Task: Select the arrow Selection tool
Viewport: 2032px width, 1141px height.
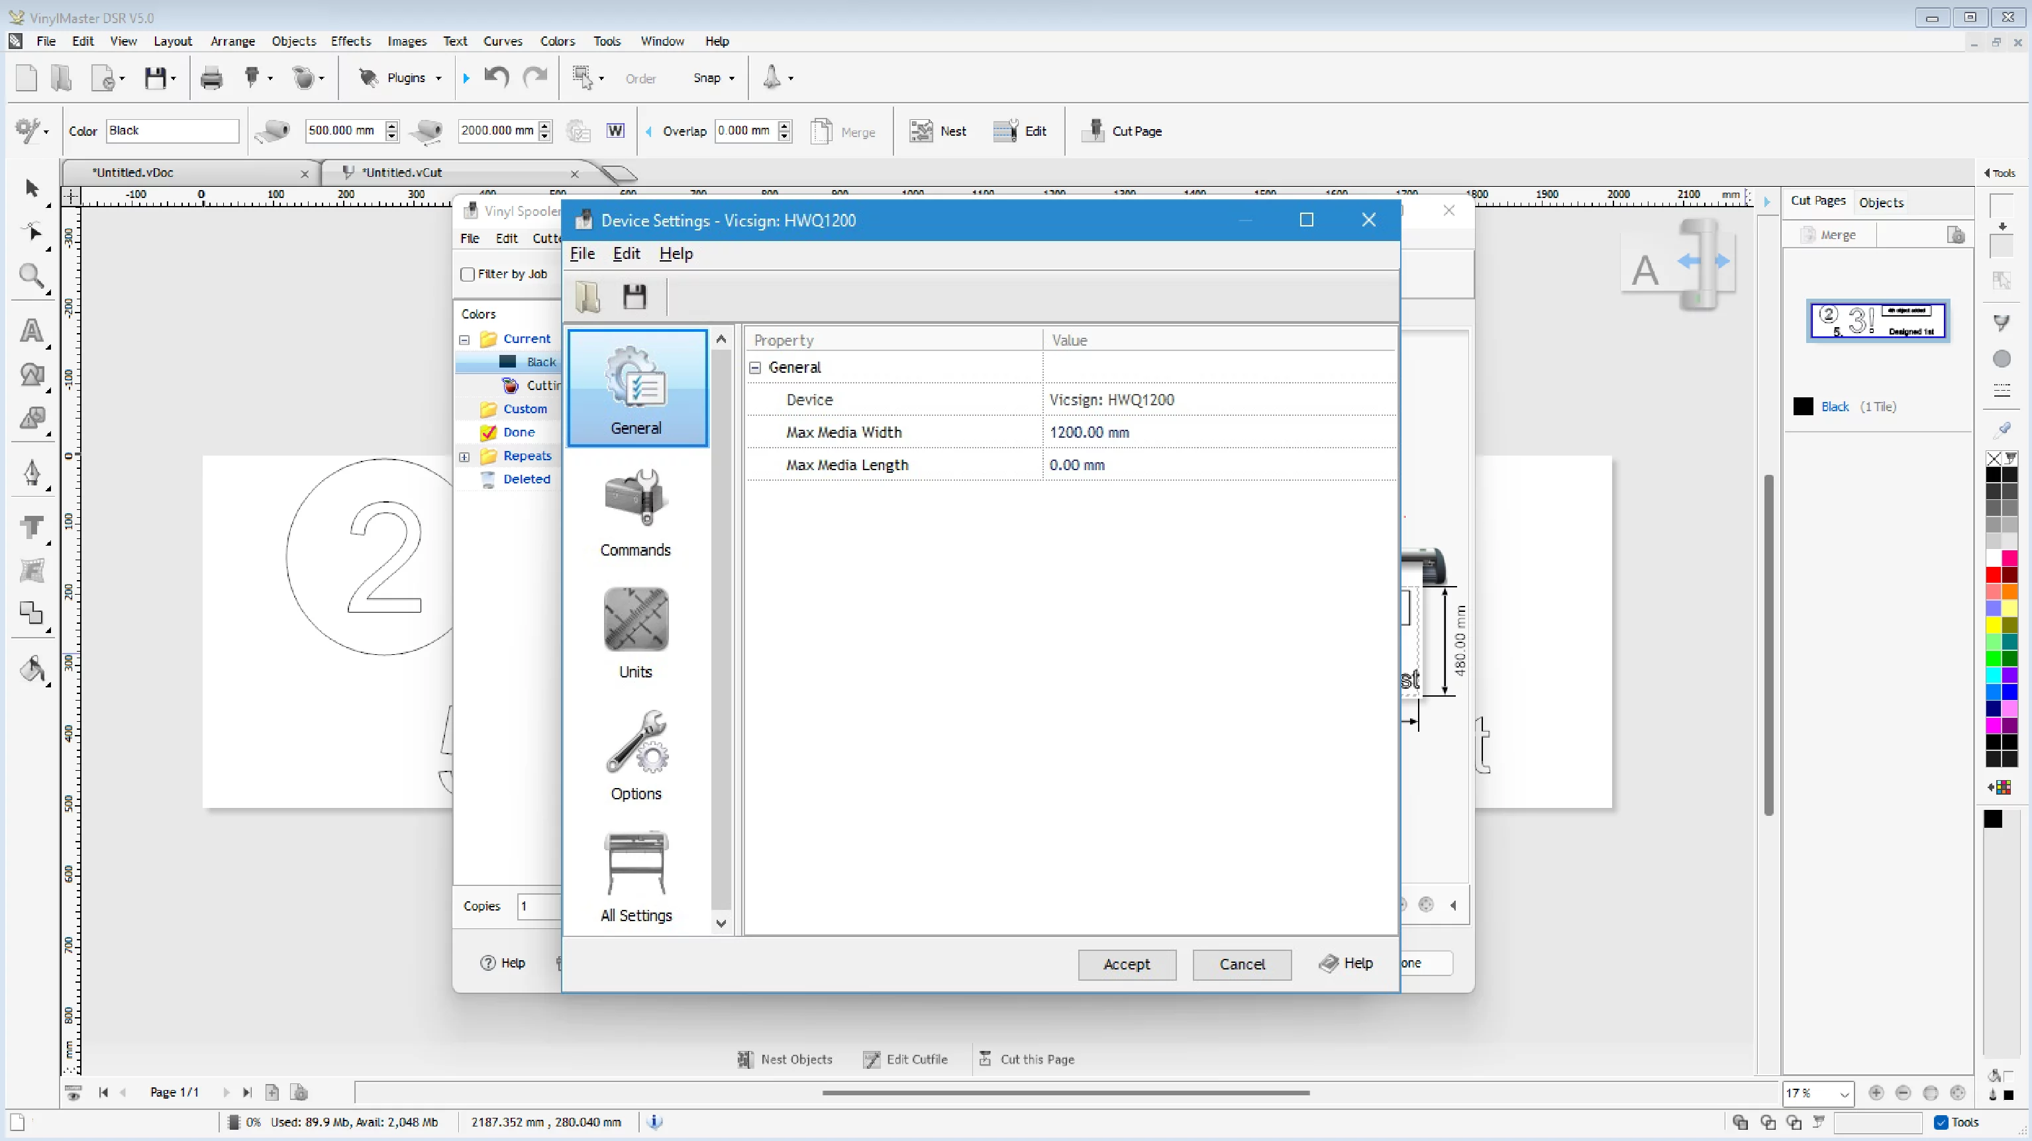Action: [32, 187]
